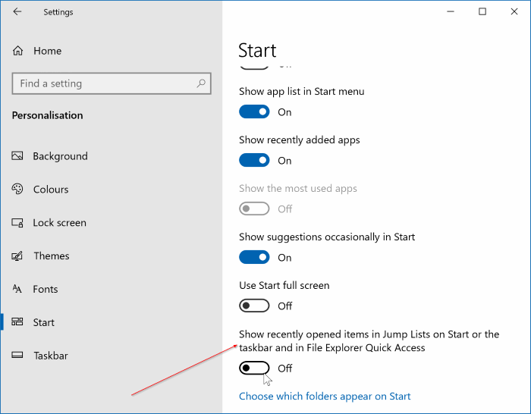Click the Find a setting search box
This screenshot has width=531, height=414.
pos(112,83)
